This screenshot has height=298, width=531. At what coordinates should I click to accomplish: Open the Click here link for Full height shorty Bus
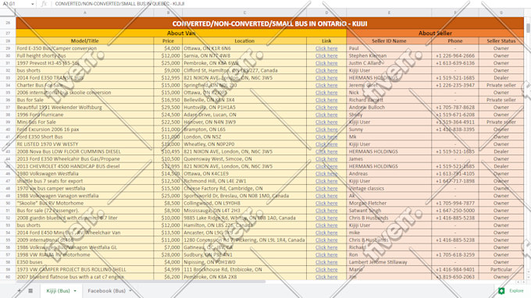(x=326, y=56)
